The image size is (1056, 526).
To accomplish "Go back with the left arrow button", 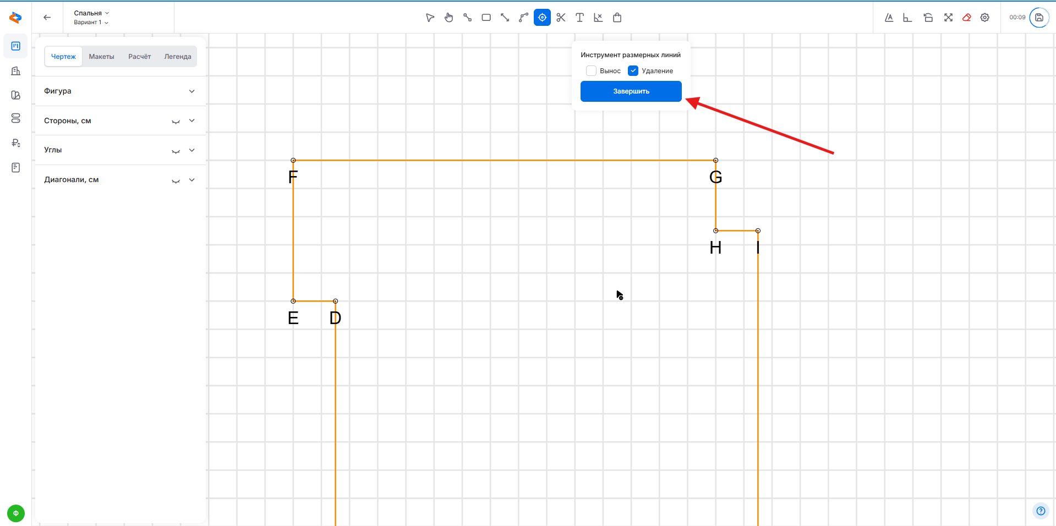I will (x=47, y=18).
